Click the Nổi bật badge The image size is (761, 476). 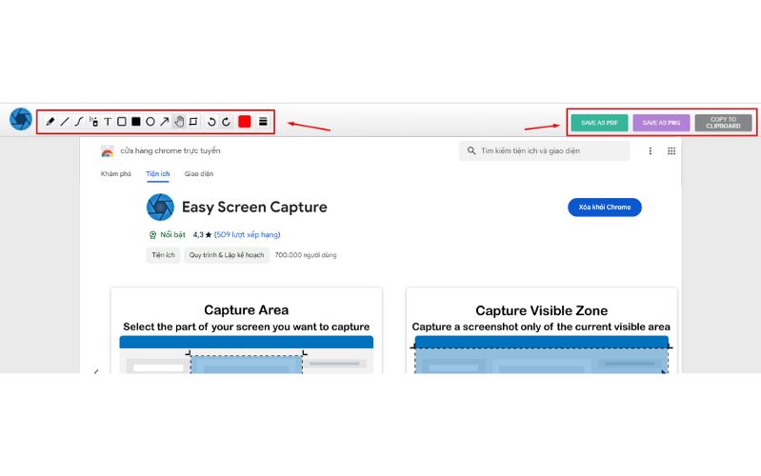pyautogui.click(x=168, y=235)
